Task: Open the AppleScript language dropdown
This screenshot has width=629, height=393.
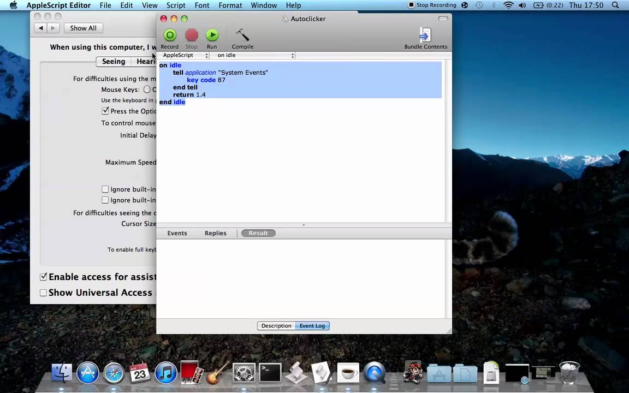Action: click(x=183, y=55)
